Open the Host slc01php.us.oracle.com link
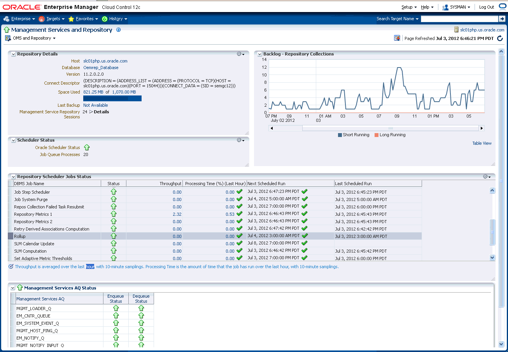This screenshot has width=508, height=352. [105, 61]
